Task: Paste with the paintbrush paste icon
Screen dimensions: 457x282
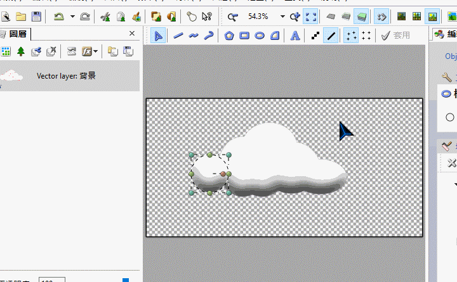Action: click(136, 16)
